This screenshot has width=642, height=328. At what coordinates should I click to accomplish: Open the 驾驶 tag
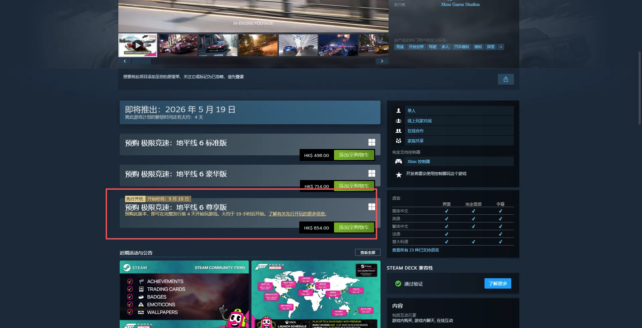click(x=433, y=47)
